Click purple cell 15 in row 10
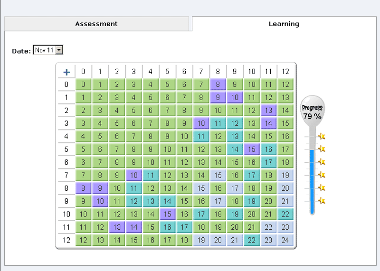380x271 pixels. pos(167,214)
